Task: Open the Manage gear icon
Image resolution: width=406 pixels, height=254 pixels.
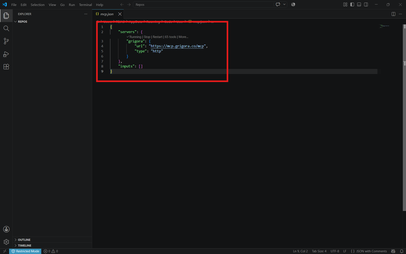Action: (x=6, y=242)
